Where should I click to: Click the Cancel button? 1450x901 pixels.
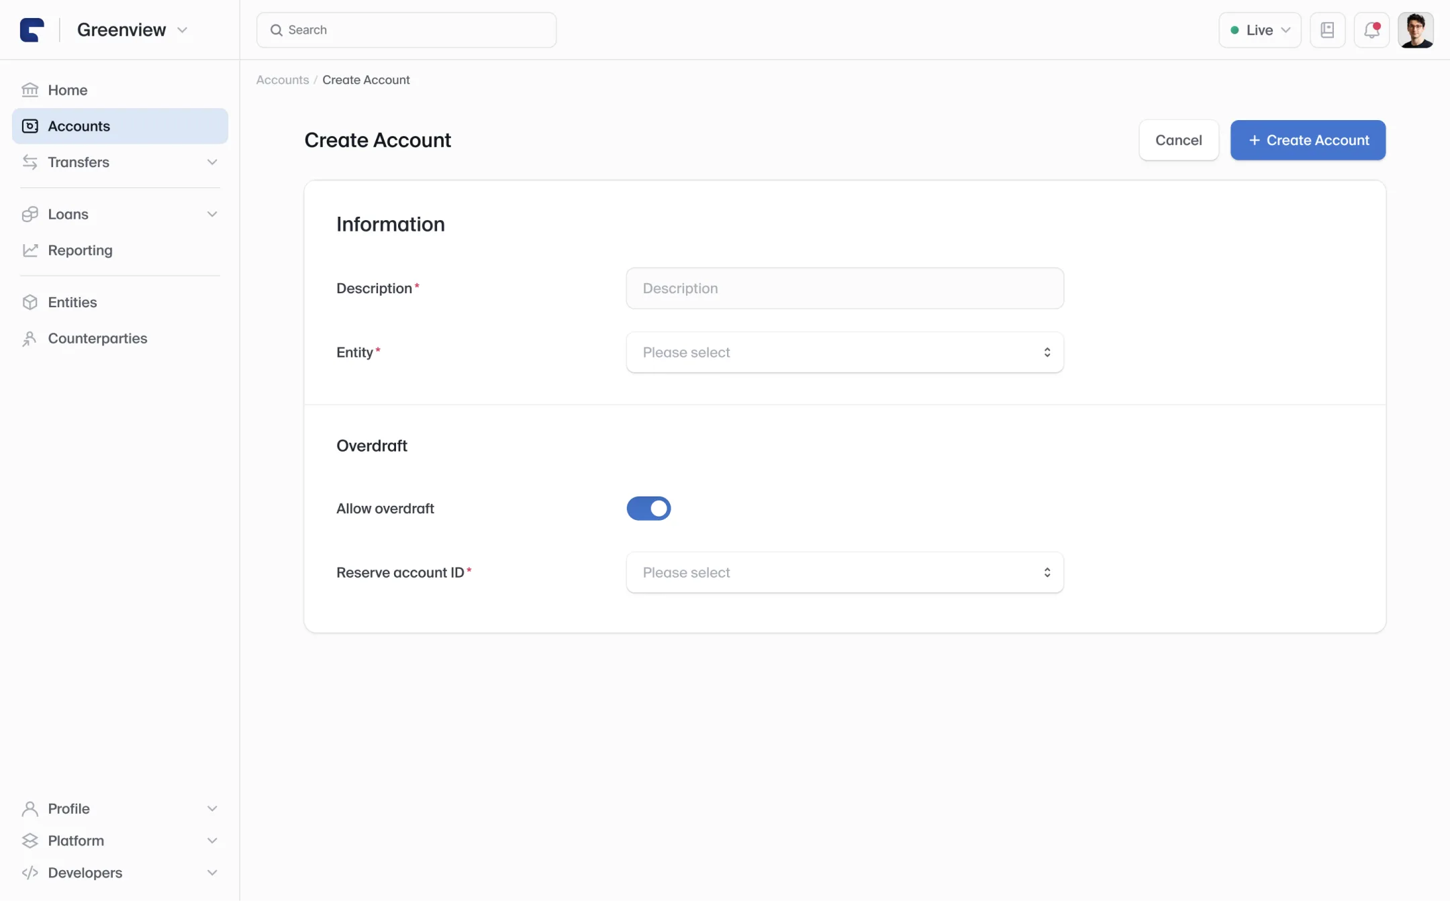coord(1179,140)
